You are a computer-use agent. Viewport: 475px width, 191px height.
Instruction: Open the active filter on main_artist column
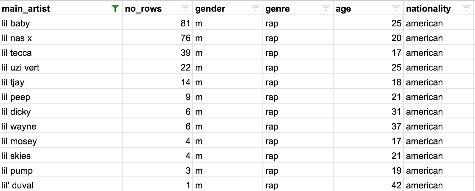(x=115, y=8)
